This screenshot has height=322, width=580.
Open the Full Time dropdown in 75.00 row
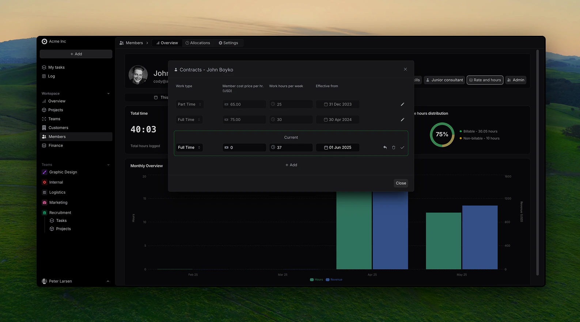[x=189, y=120]
